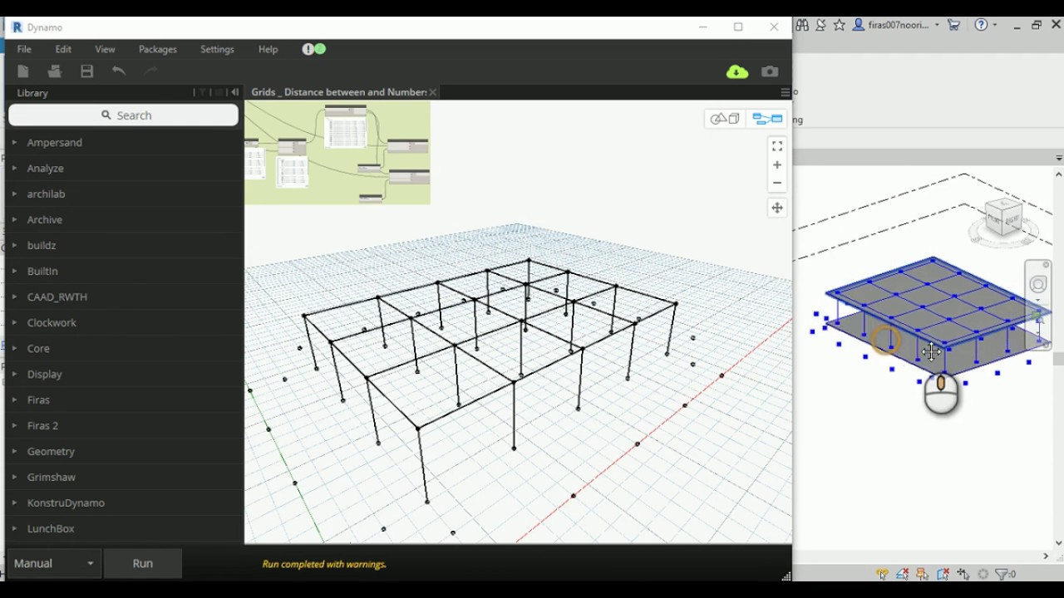Open the workspace hamburger menu icon
The image size is (1064, 598).
[785, 92]
